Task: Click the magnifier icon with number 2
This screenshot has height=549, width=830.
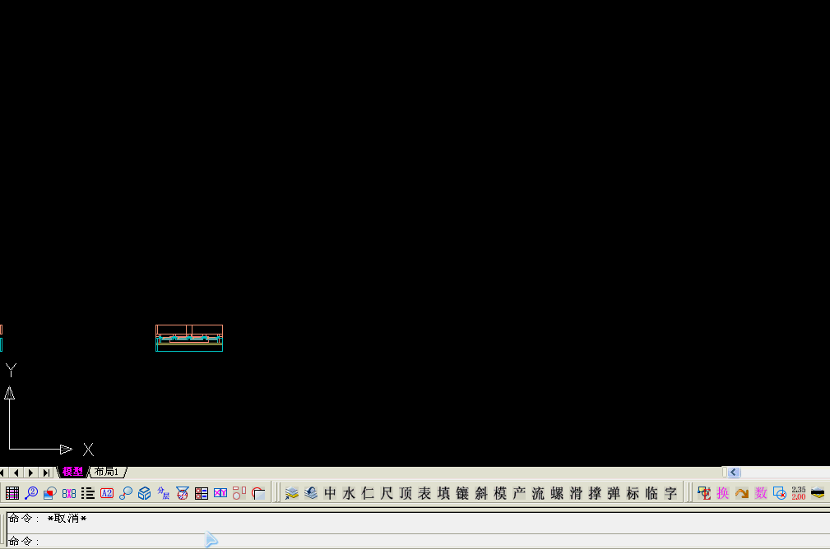Action: [x=31, y=493]
